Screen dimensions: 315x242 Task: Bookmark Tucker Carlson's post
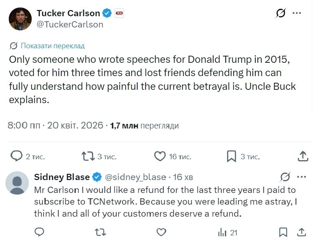(232, 156)
